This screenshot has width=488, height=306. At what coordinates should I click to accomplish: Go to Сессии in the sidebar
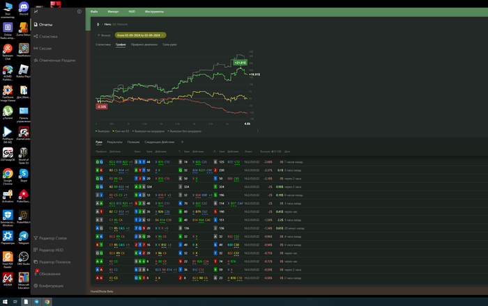45,49
